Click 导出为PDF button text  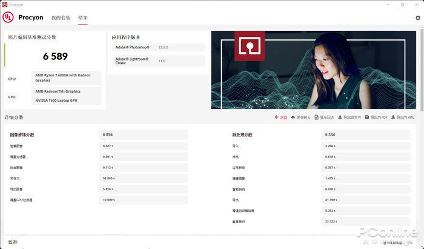379,118
